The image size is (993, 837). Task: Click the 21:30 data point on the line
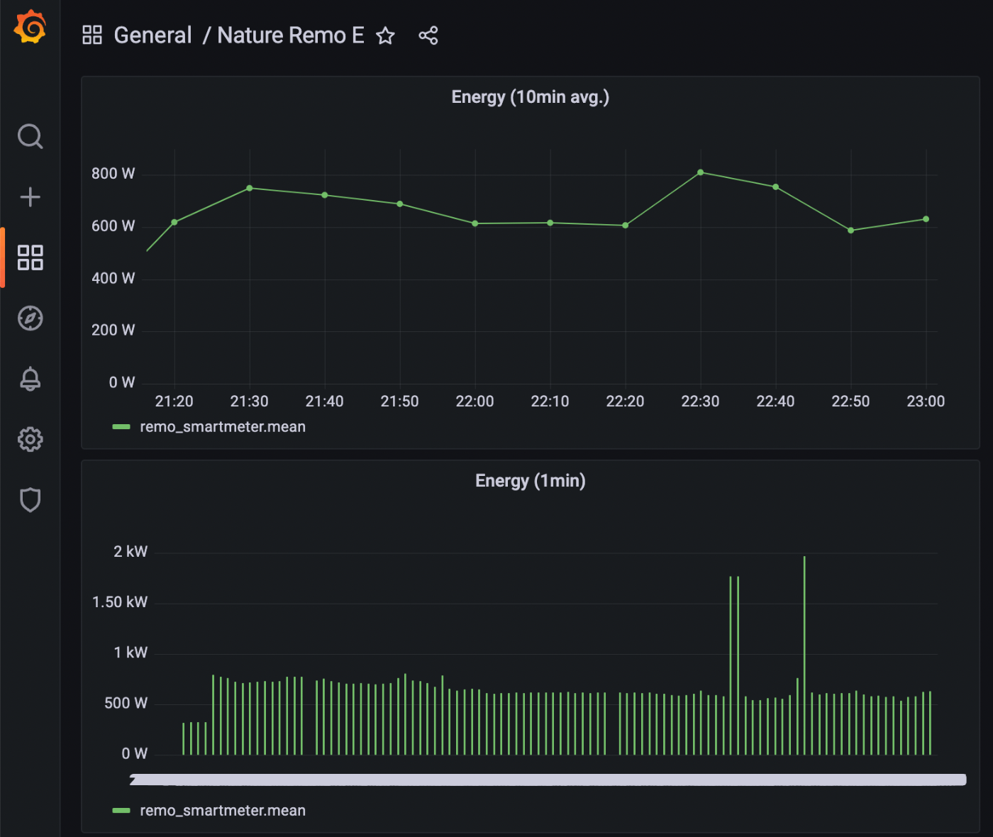pyautogui.click(x=250, y=188)
